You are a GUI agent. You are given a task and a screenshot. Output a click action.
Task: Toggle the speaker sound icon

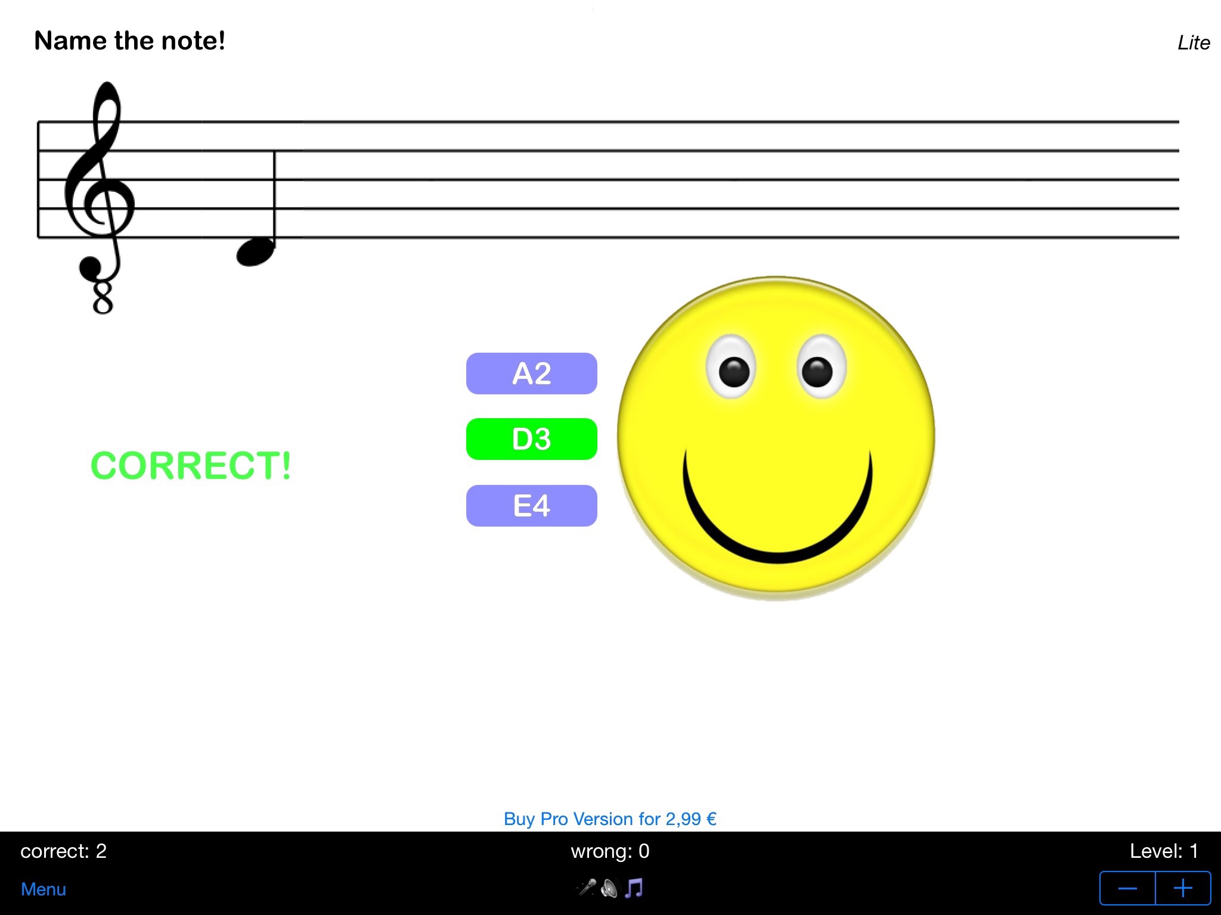pyautogui.click(x=609, y=888)
